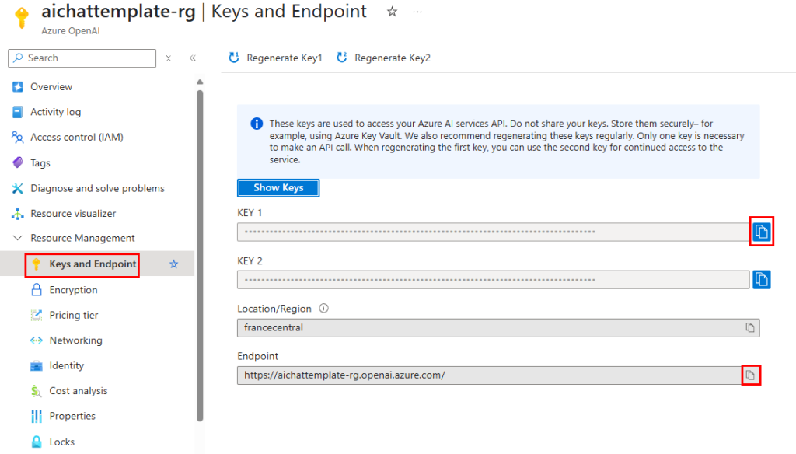Open the Overview page
The image size is (796, 454).
click(51, 87)
